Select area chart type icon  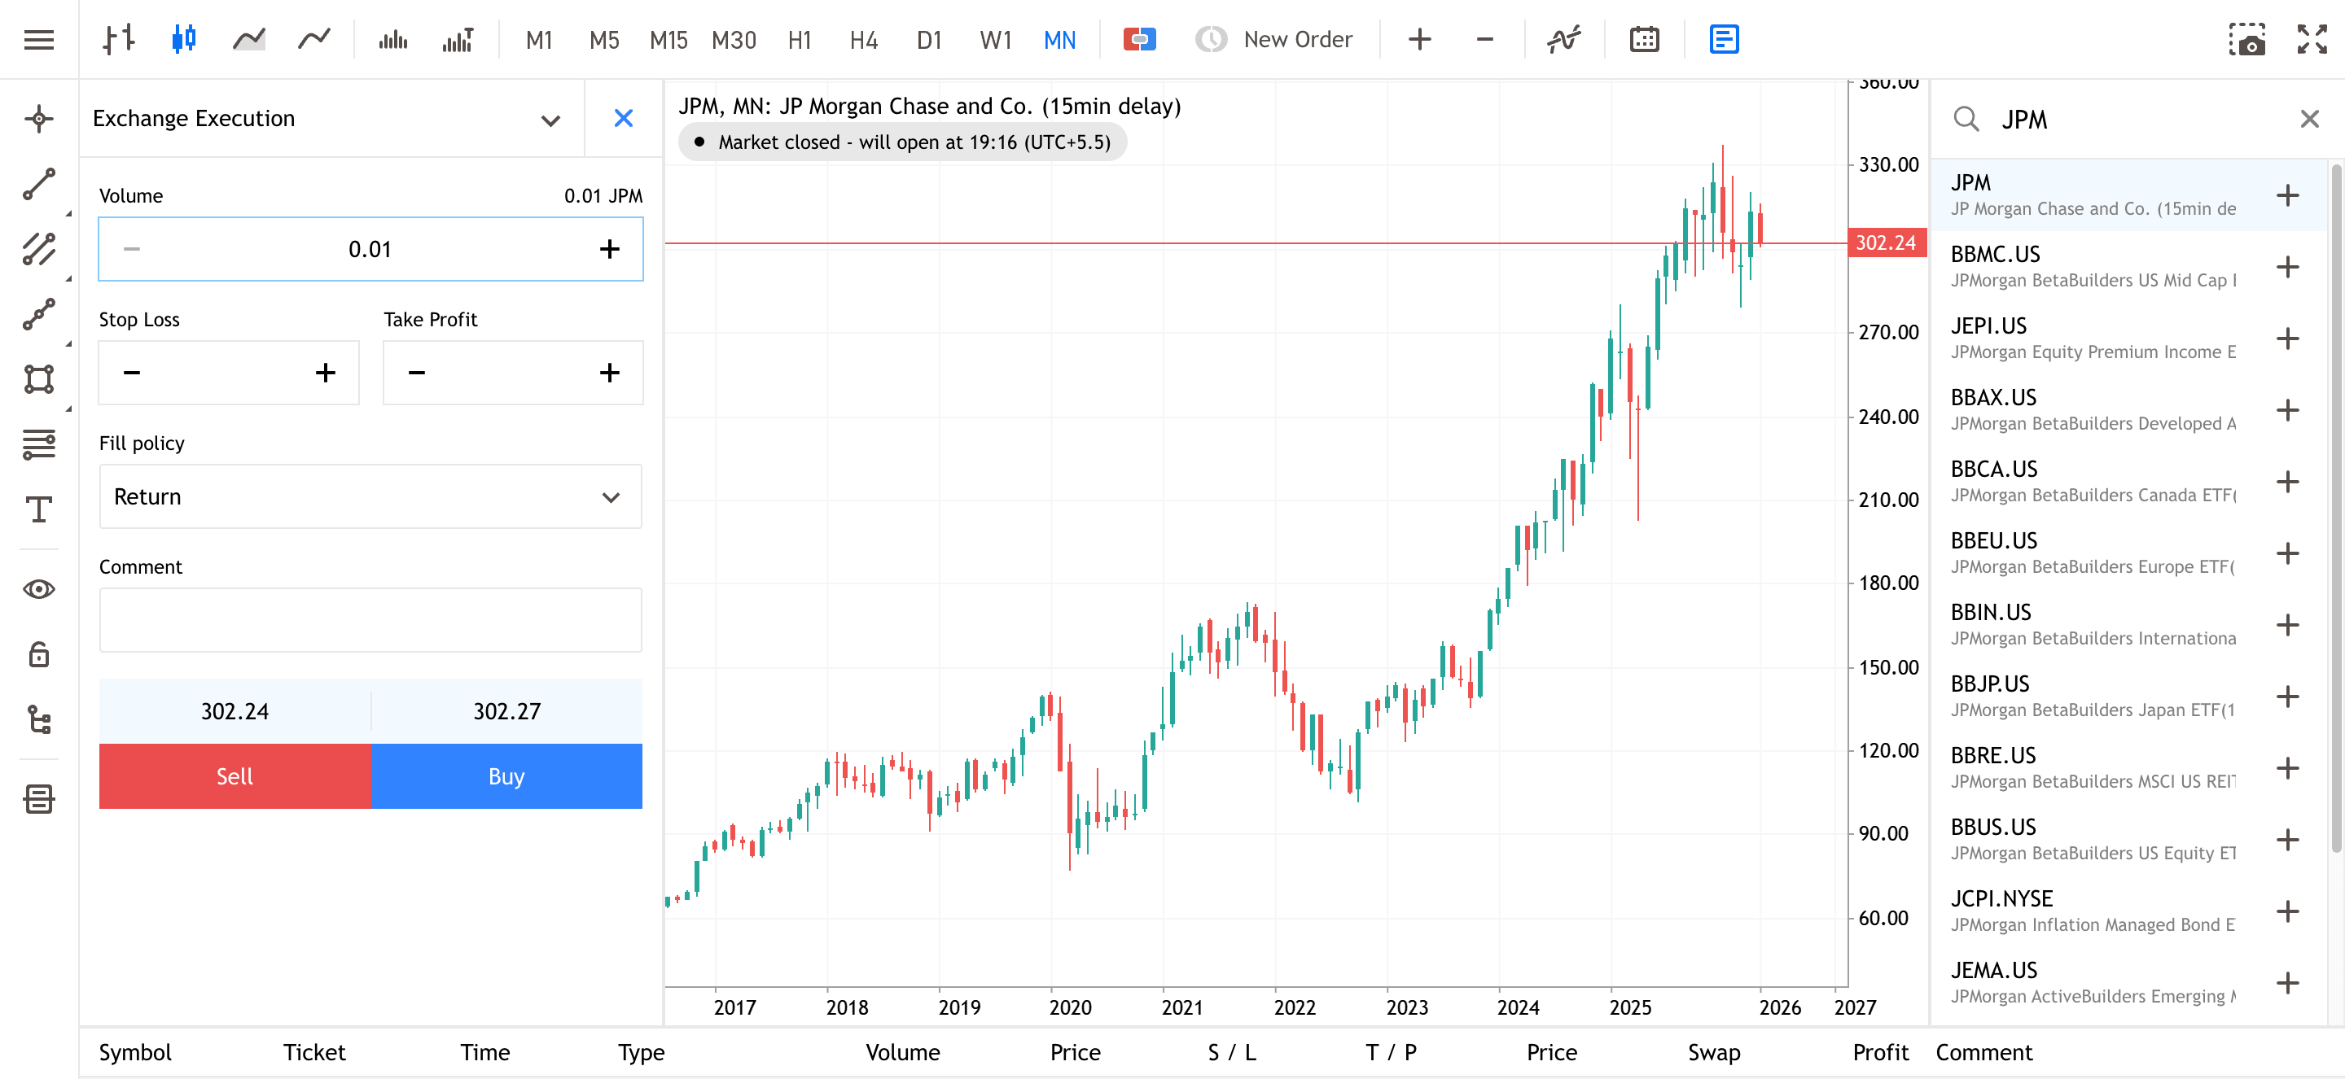(x=248, y=39)
